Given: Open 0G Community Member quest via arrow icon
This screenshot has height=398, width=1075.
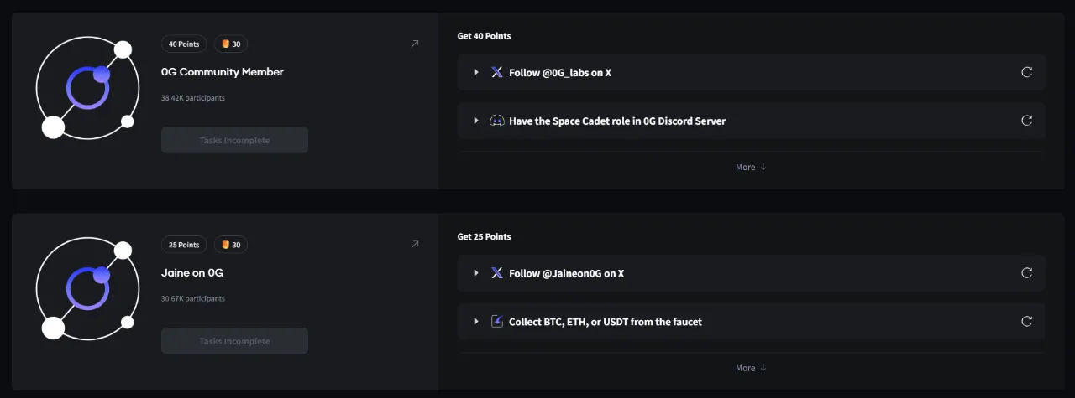Looking at the screenshot, I should 414,44.
